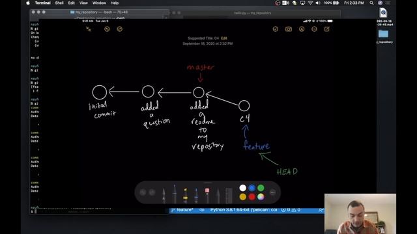Select the yellow highlighter tool
Screen dimensions: 417x234
tap(185, 195)
